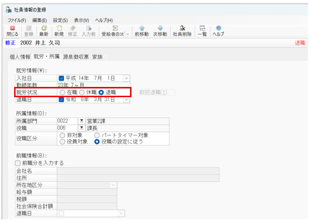Switch to the 源泉徴収票 tab
310x223 pixels.
tap(76, 57)
